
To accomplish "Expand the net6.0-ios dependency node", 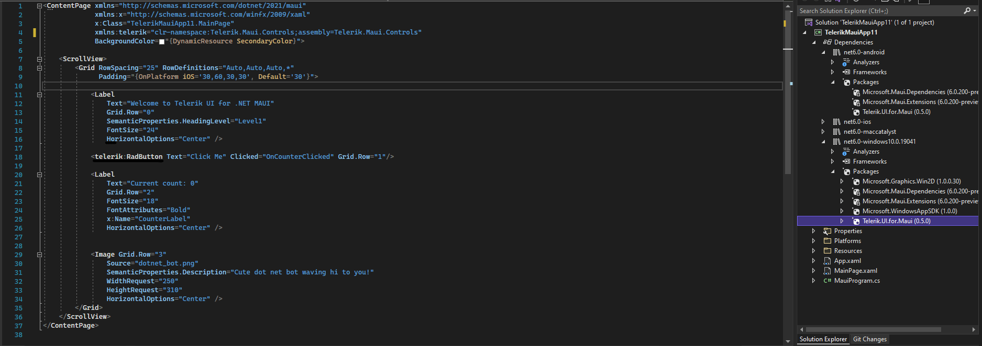I will [823, 122].
